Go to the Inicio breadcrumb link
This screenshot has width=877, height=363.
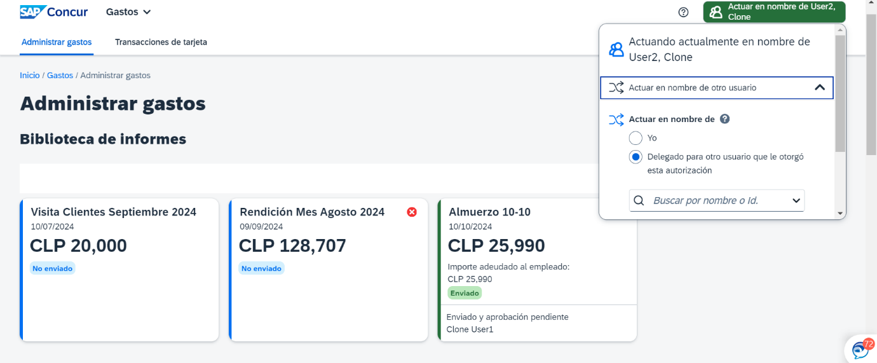[30, 75]
